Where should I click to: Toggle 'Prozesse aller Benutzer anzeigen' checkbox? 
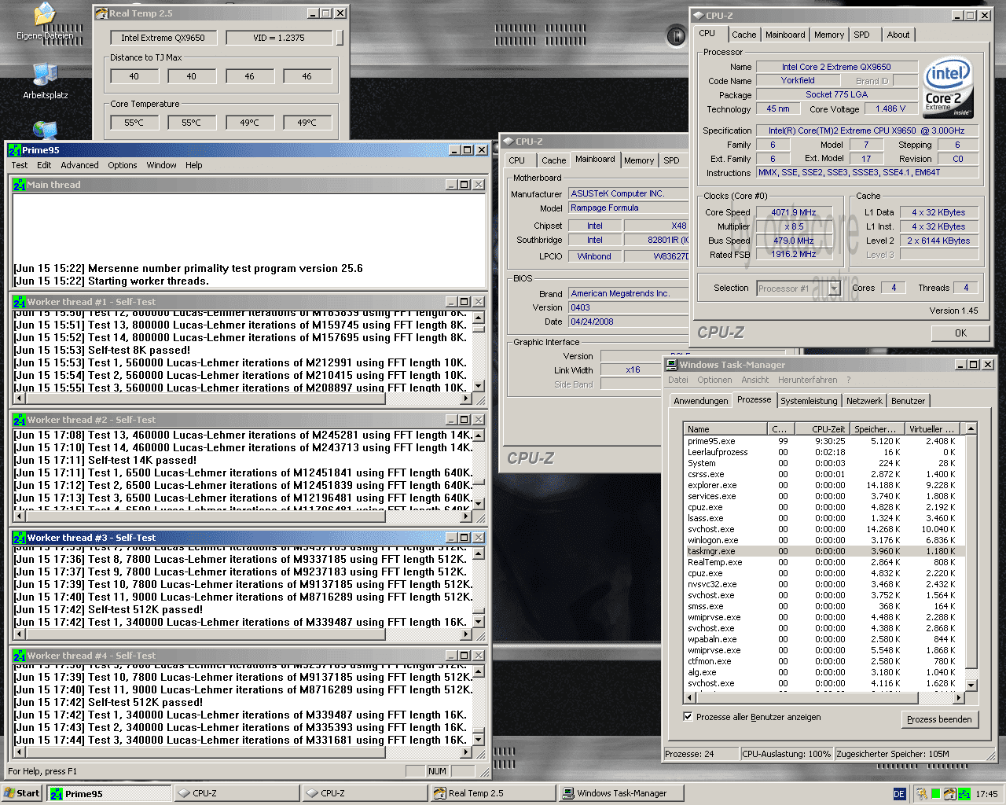[x=688, y=716]
